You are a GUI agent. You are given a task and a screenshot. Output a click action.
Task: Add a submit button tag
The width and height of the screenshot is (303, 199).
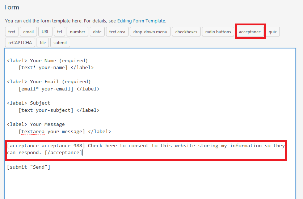60,42
